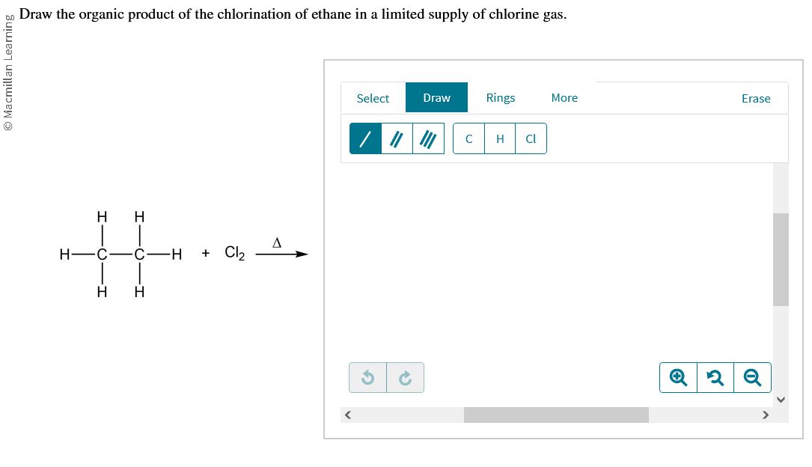The image size is (812, 467).
Task: Expand the downward chevron below the scrollbar
Action: point(781,400)
